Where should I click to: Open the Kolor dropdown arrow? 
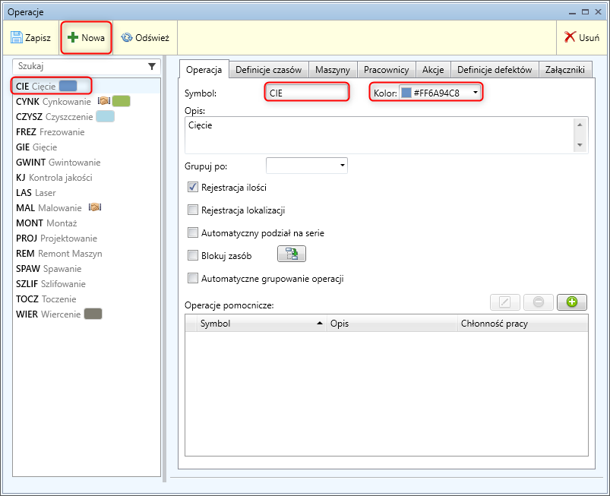tap(475, 93)
